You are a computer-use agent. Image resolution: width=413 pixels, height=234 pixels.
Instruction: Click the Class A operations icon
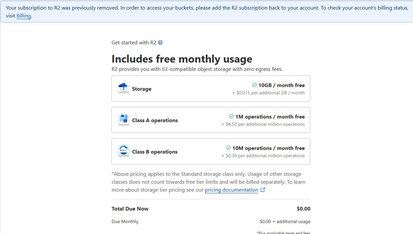click(x=124, y=119)
